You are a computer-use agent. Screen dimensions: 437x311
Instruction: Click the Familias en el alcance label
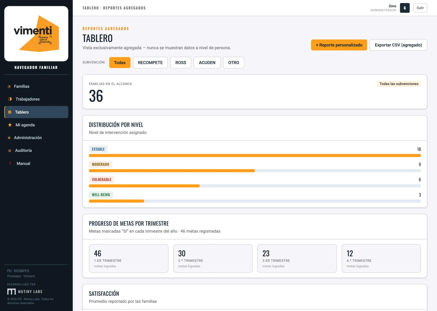(x=111, y=84)
